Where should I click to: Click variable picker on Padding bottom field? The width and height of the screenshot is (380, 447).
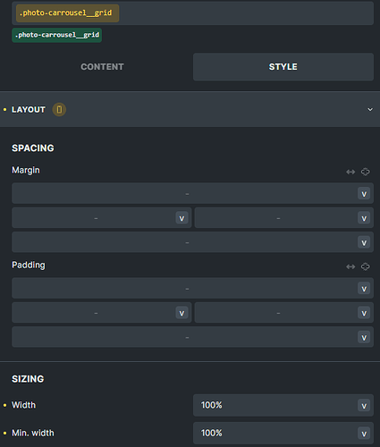pyautogui.click(x=364, y=337)
